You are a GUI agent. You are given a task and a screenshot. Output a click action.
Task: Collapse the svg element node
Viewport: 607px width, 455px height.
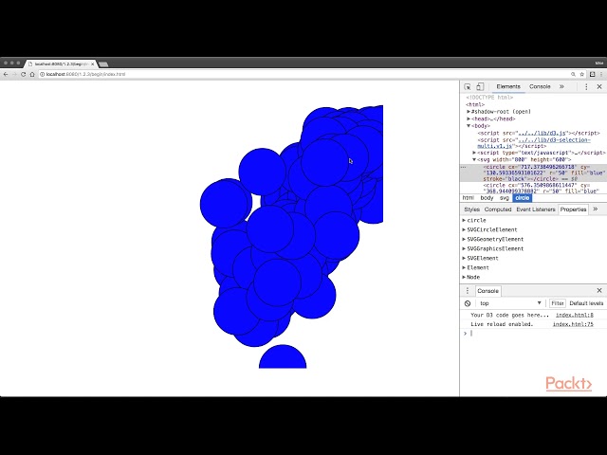[x=474, y=160]
